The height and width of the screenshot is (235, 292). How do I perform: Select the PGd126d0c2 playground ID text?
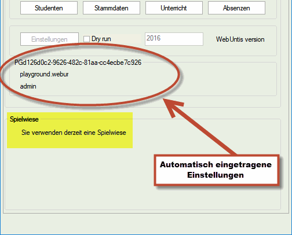pos(78,63)
